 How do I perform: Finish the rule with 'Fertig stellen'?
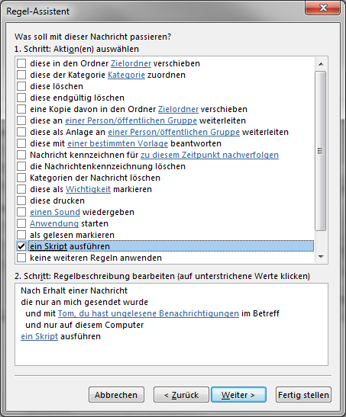pos(303,395)
